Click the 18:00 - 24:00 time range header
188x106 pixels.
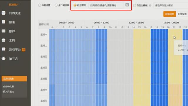click(171, 23)
